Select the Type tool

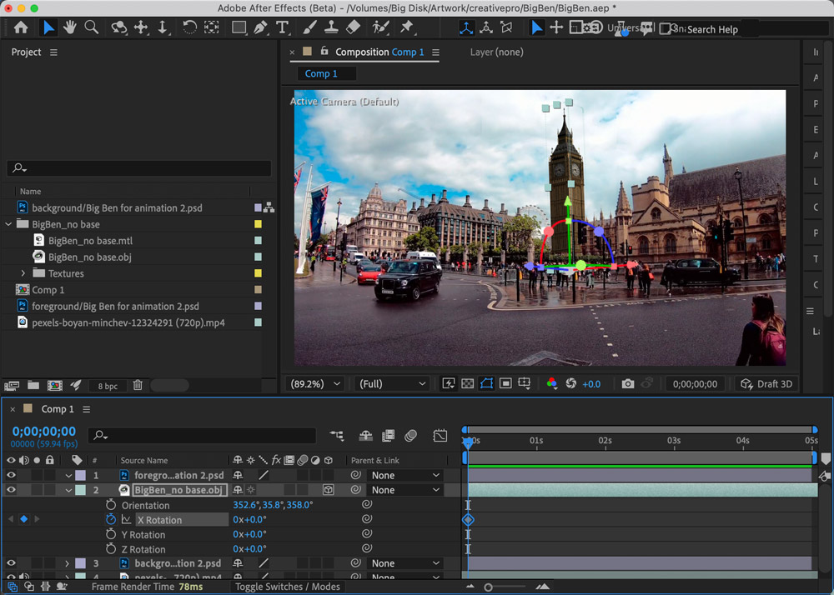283,27
